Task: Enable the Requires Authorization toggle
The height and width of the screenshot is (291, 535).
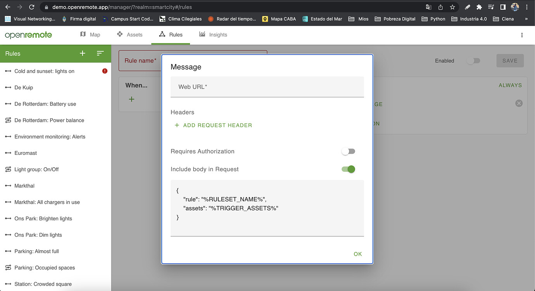Action: [348, 151]
